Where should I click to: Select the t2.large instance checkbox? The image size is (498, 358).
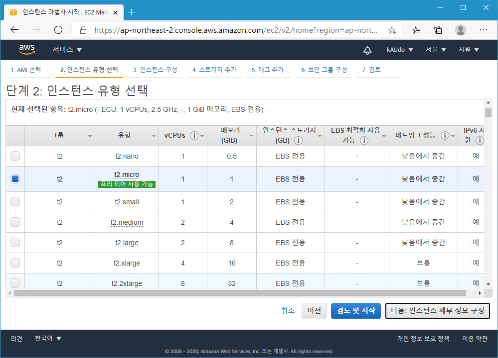pyautogui.click(x=15, y=242)
